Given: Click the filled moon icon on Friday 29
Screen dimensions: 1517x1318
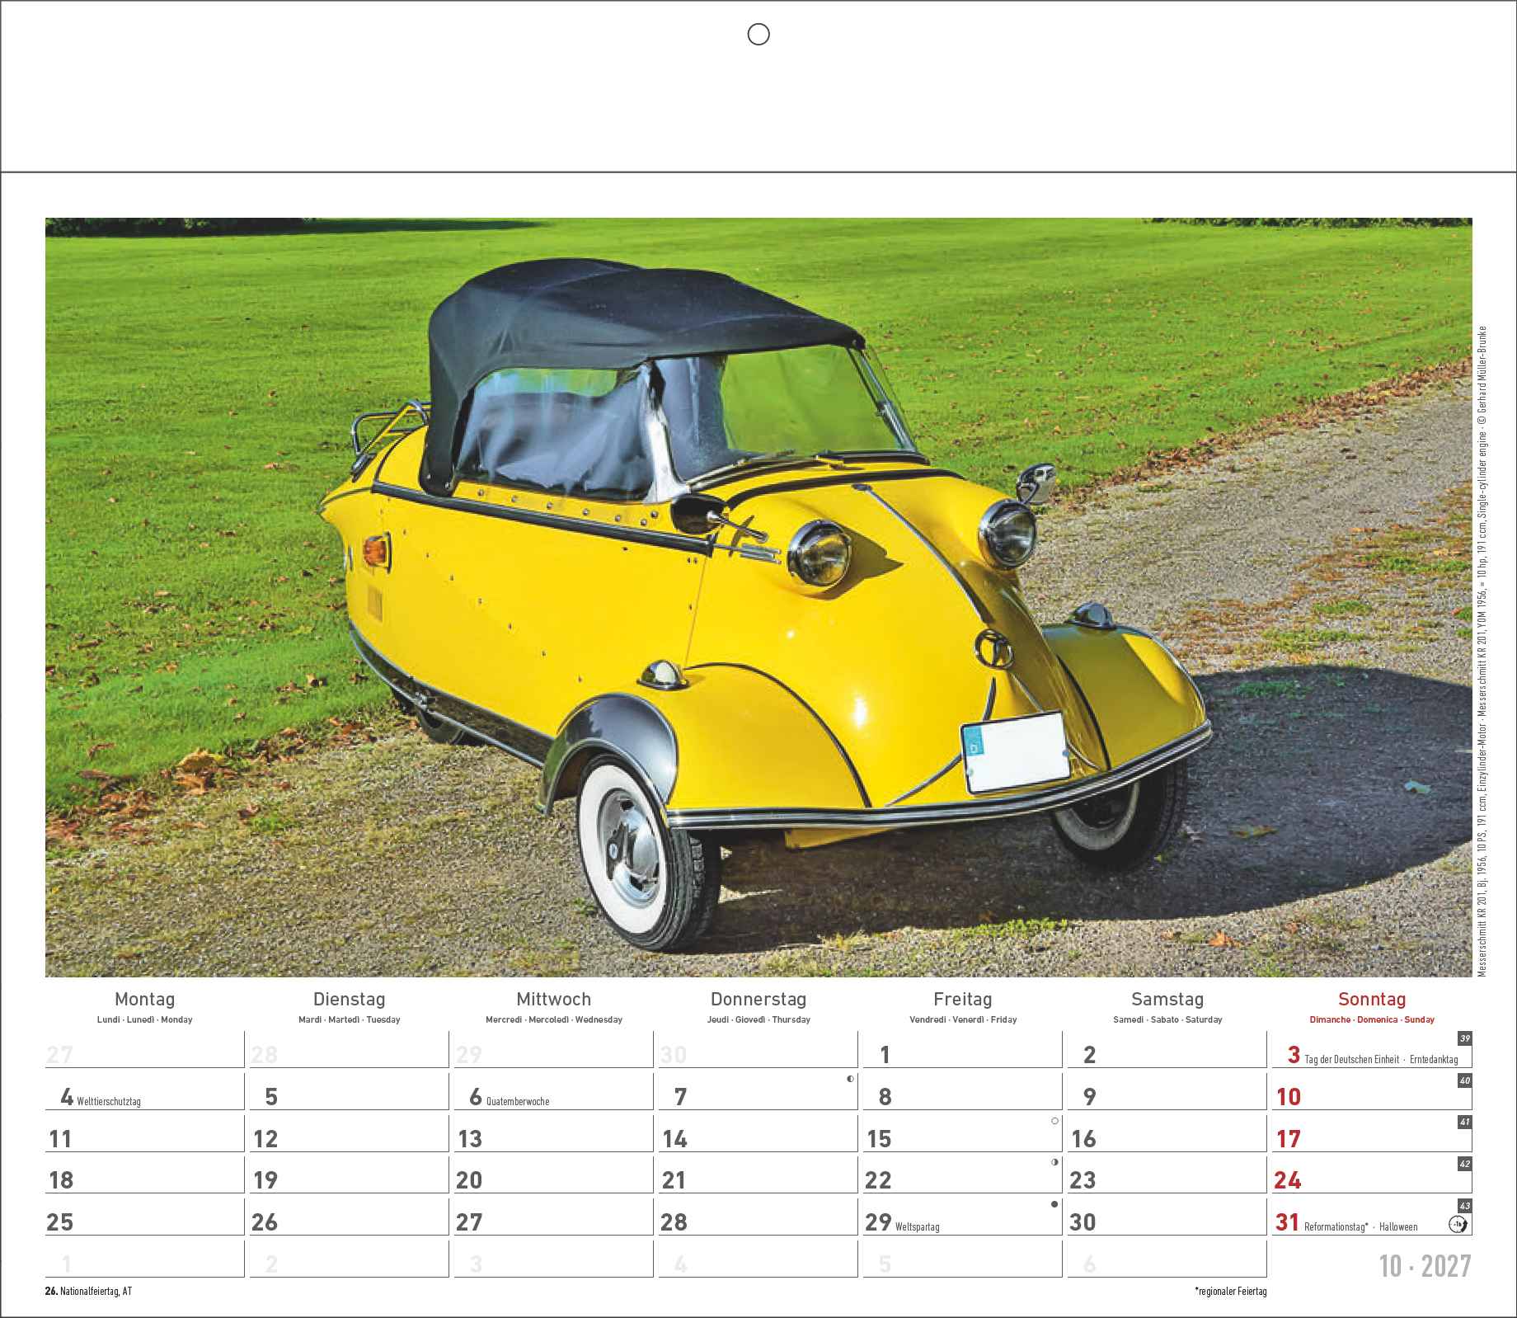Looking at the screenshot, I should coord(1054,1204).
